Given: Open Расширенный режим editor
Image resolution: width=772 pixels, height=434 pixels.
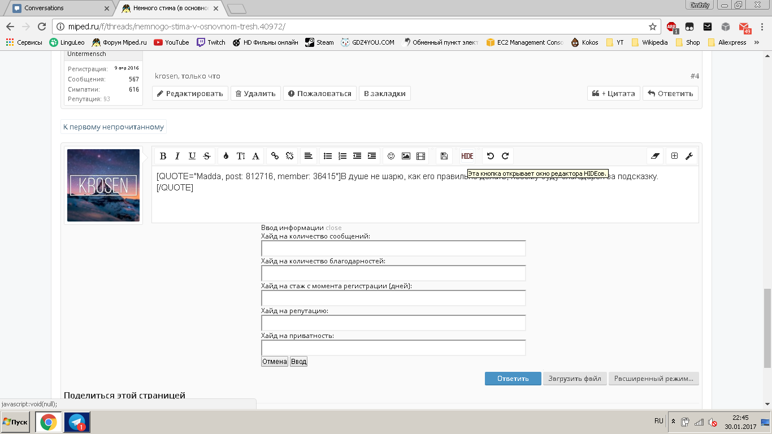Looking at the screenshot, I should [x=654, y=379].
